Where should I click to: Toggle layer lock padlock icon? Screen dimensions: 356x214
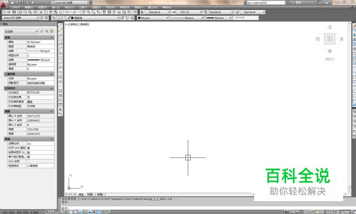pos(68,17)
